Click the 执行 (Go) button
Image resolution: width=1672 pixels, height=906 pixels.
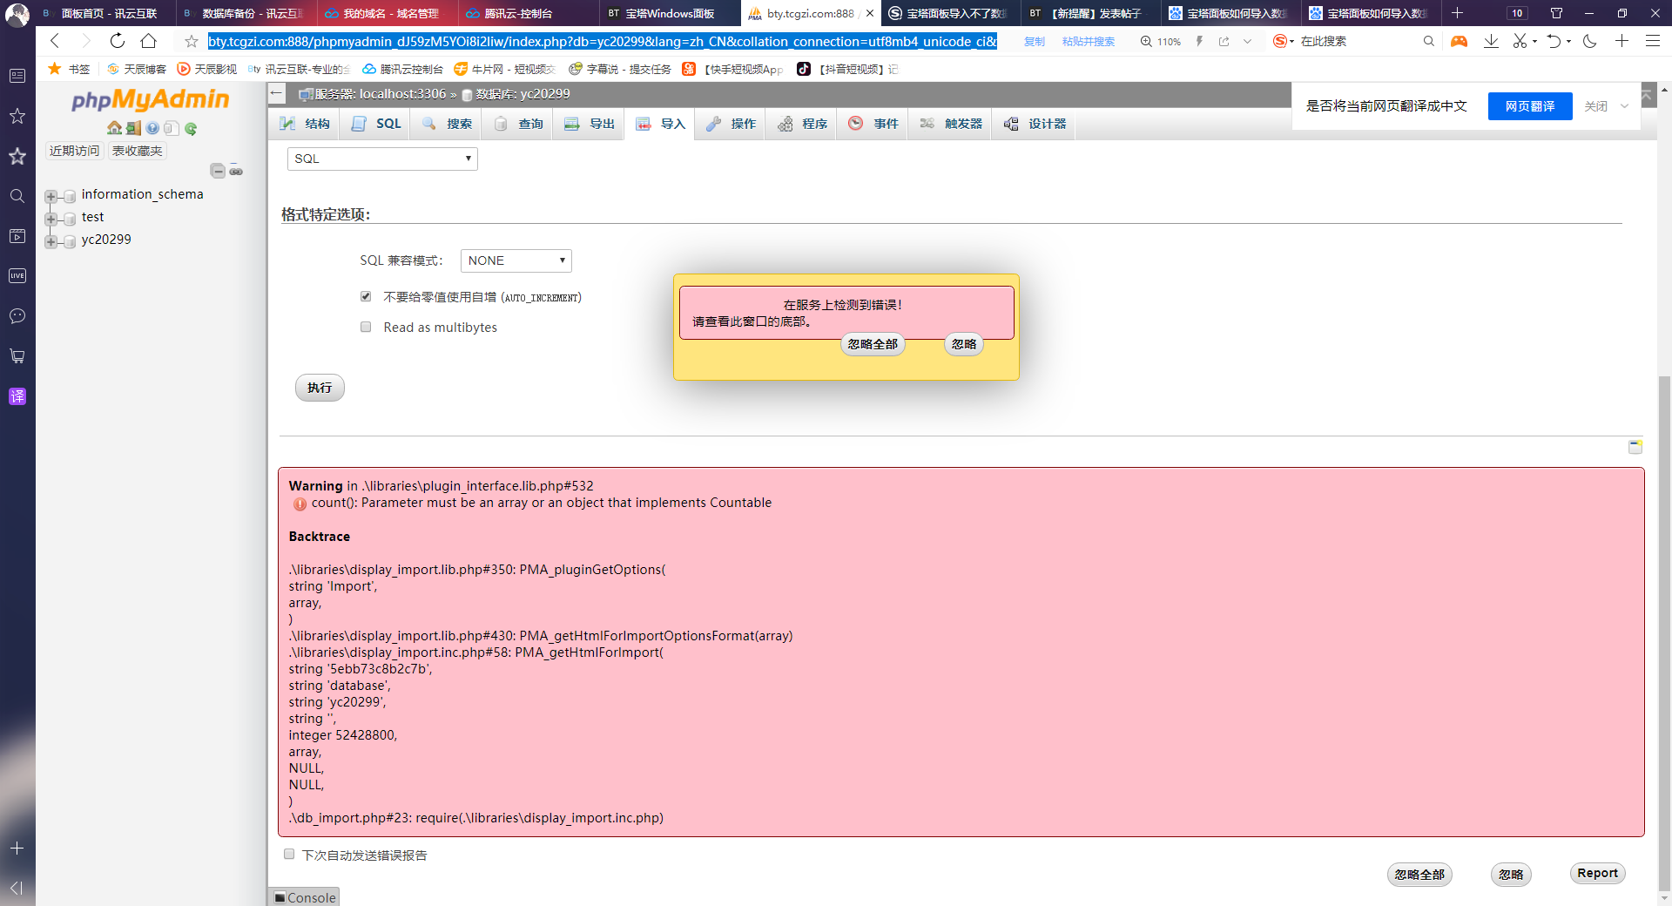coord(320,388)
